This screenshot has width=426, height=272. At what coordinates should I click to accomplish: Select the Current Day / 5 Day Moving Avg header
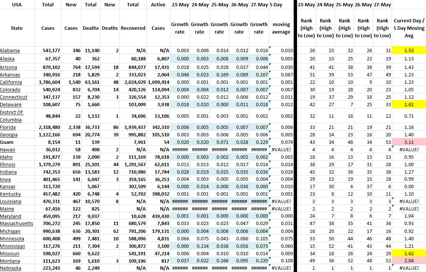pyautogui.click(x=409, y=28)
